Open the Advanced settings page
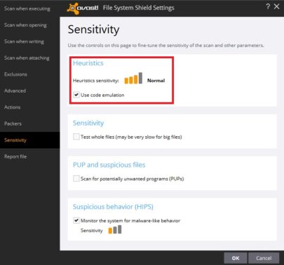The width and height of the screenshot is (284, 265). coord(15,90)
